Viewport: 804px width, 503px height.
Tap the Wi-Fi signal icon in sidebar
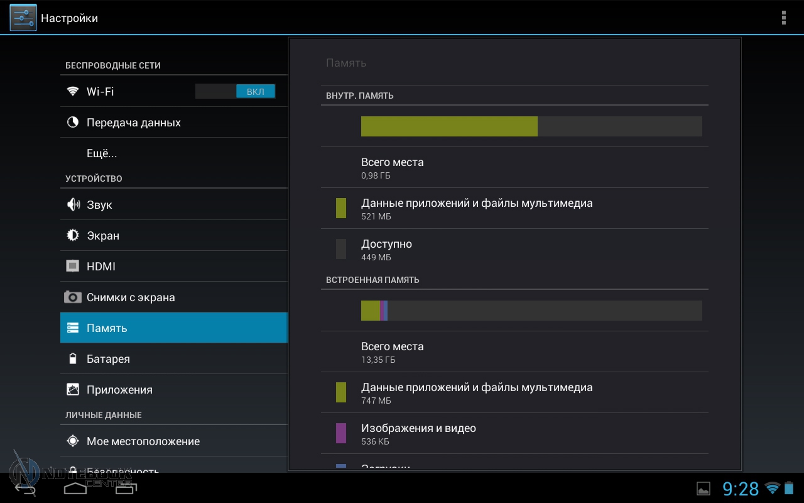(x=73, y=91)
